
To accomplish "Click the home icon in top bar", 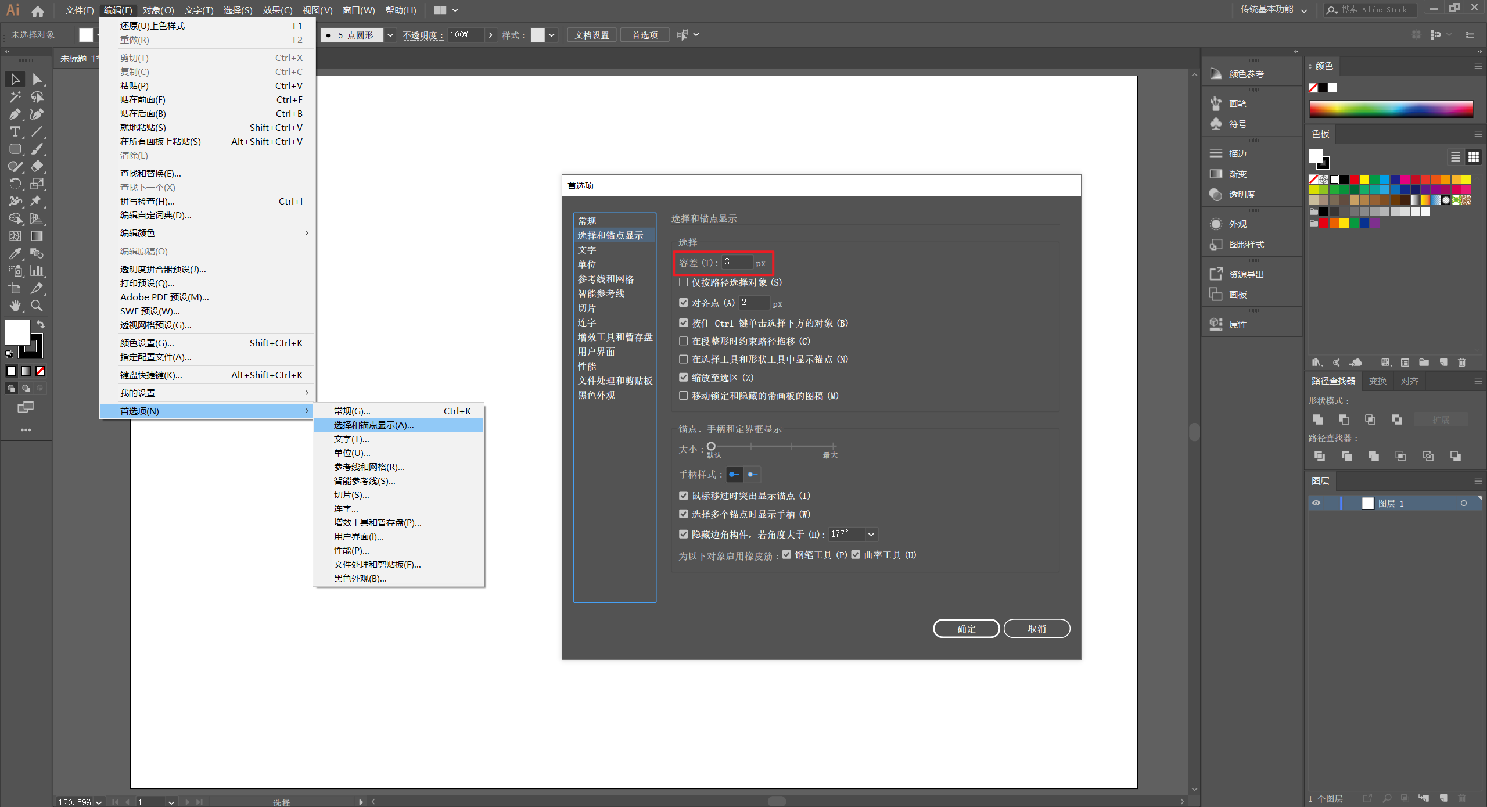I will point(38,10).
